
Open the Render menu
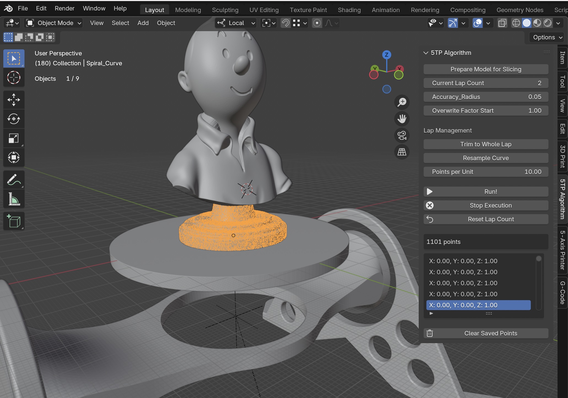(64, 9)
